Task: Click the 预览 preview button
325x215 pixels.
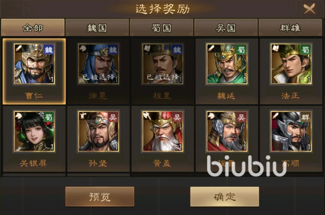Action: [x=100, y=196]
